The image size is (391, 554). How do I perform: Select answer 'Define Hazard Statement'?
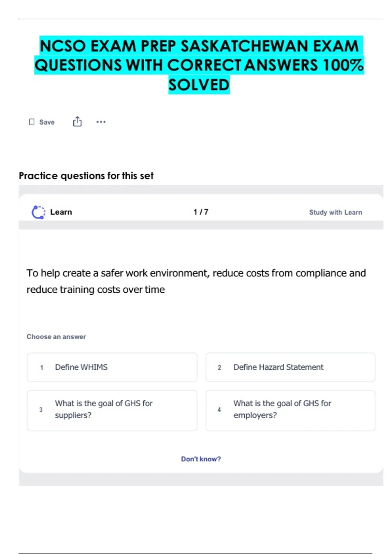click(x=290, y=367)
